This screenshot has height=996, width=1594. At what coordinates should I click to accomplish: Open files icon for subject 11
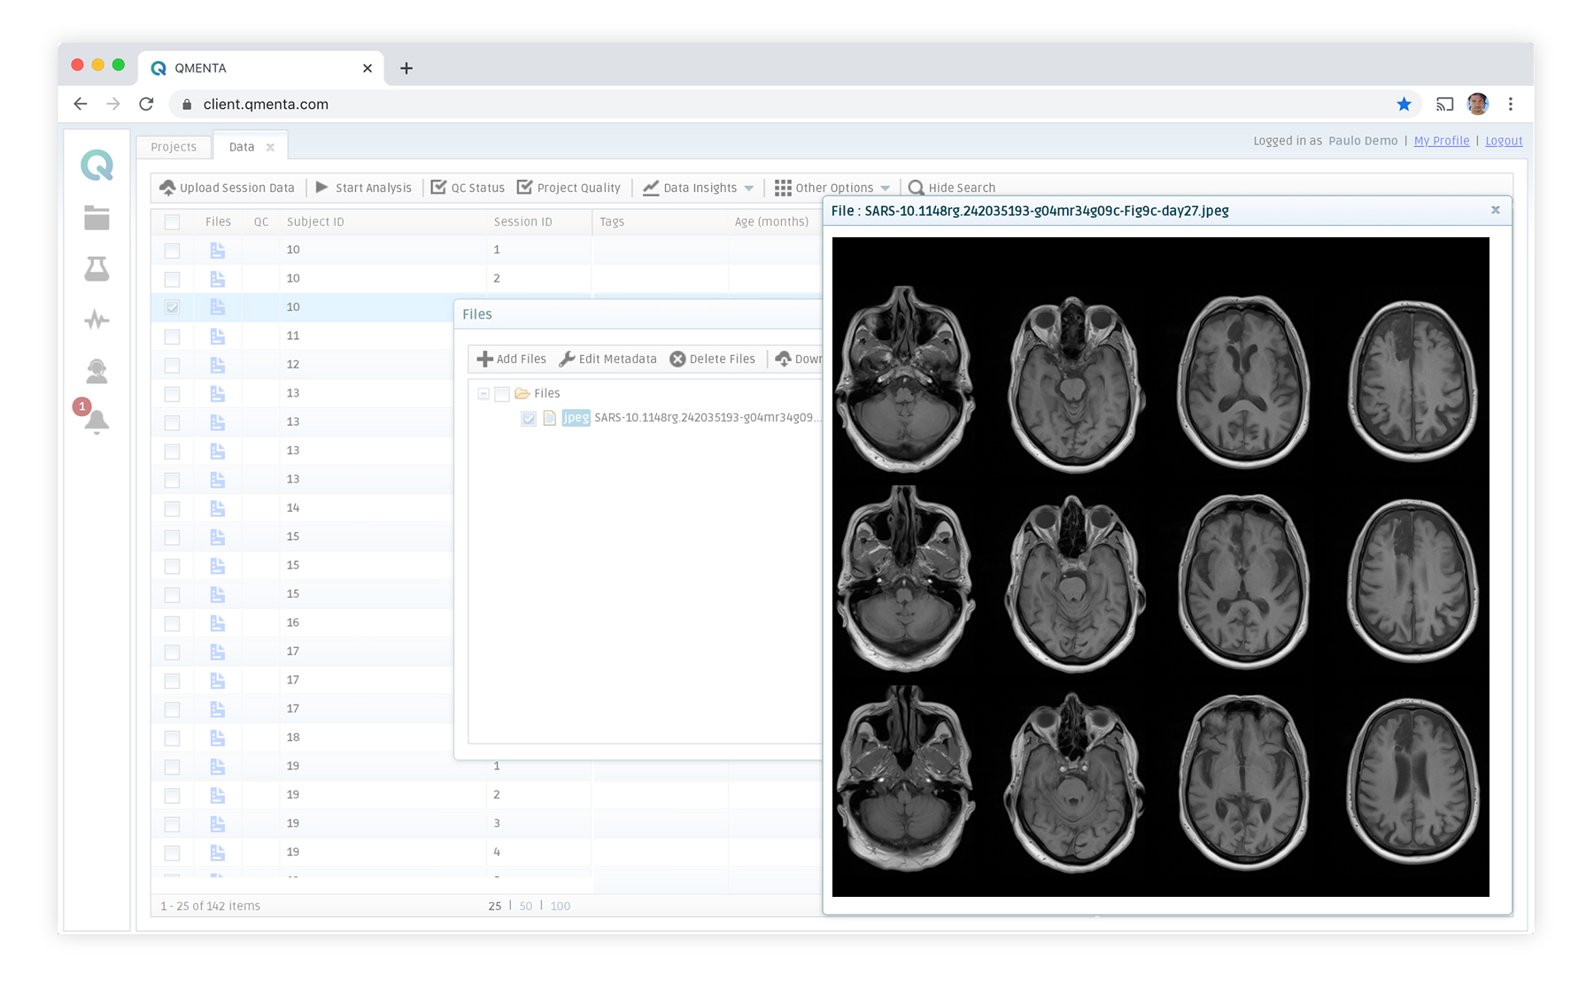click(x=217, y=336)
